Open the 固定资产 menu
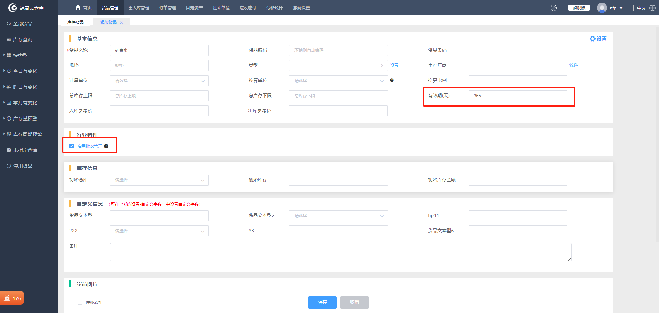 (194, 8)
